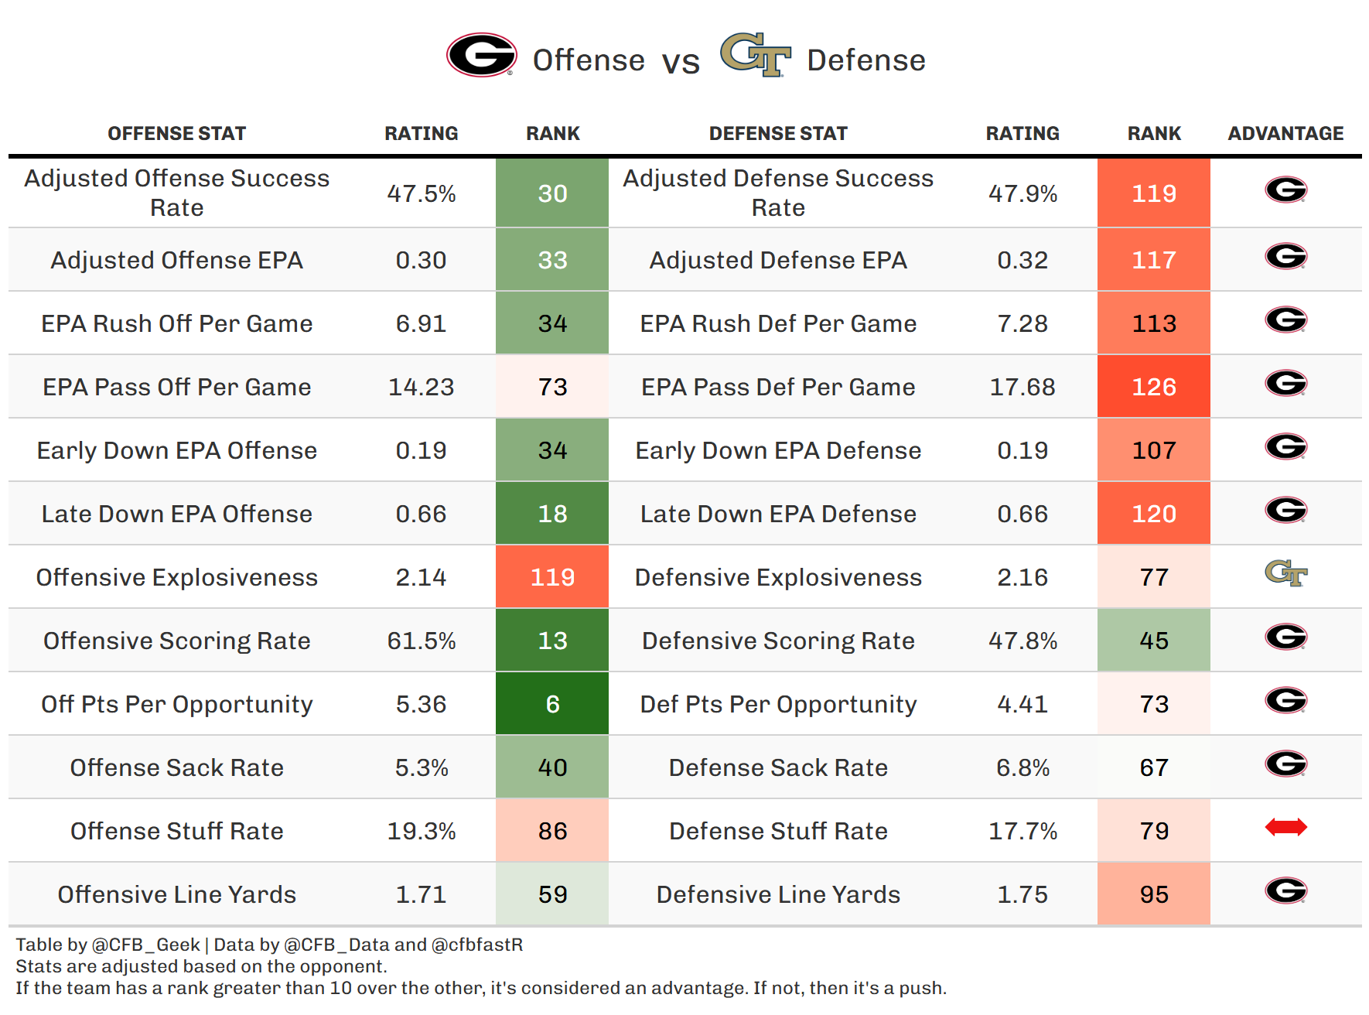
Task: Click the Georgia Tech advantage icon for Explosiveness
Action: point(1285,573)
